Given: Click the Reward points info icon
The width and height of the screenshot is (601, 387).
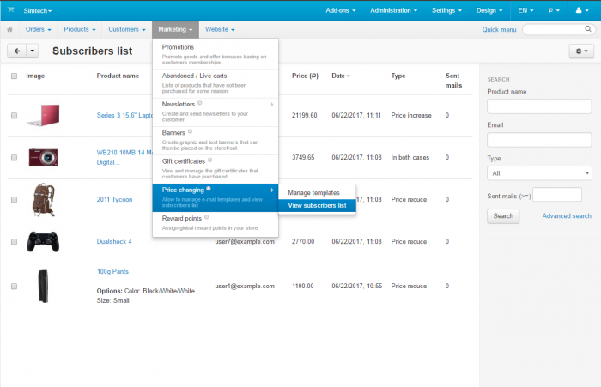Looking at the screenshot, I should click(207, 217).
